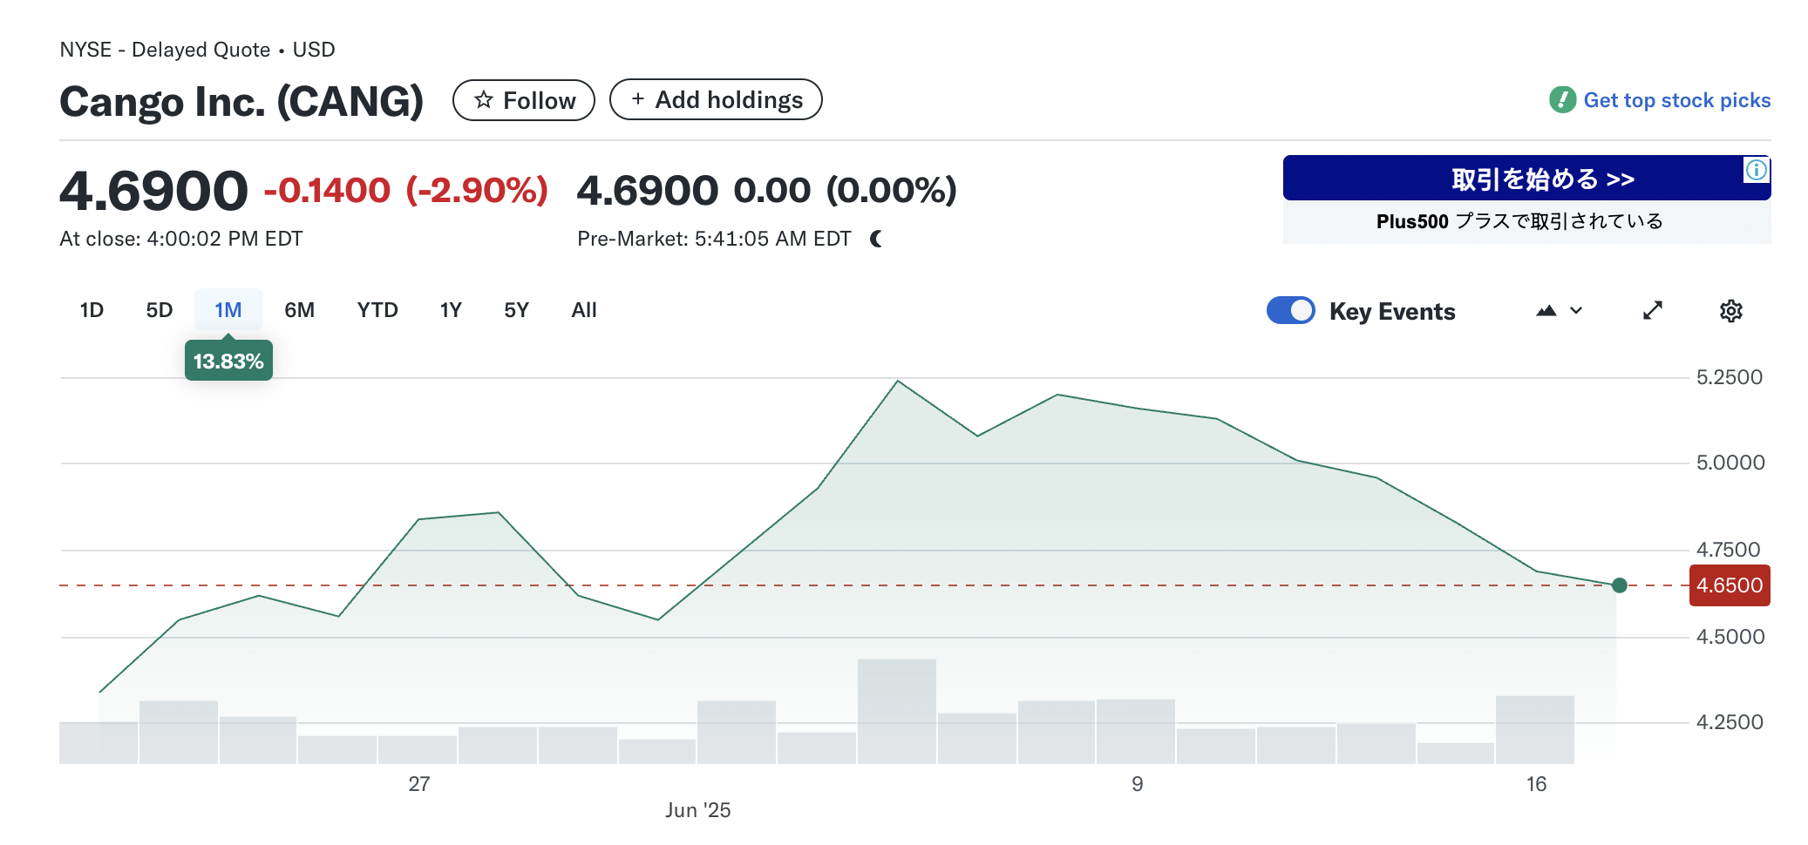The height and width of the screenshot is (845, 1808).
Task: Click the chart's latest price point marker
Action: pyautogui.click(x=1620, y=585)
